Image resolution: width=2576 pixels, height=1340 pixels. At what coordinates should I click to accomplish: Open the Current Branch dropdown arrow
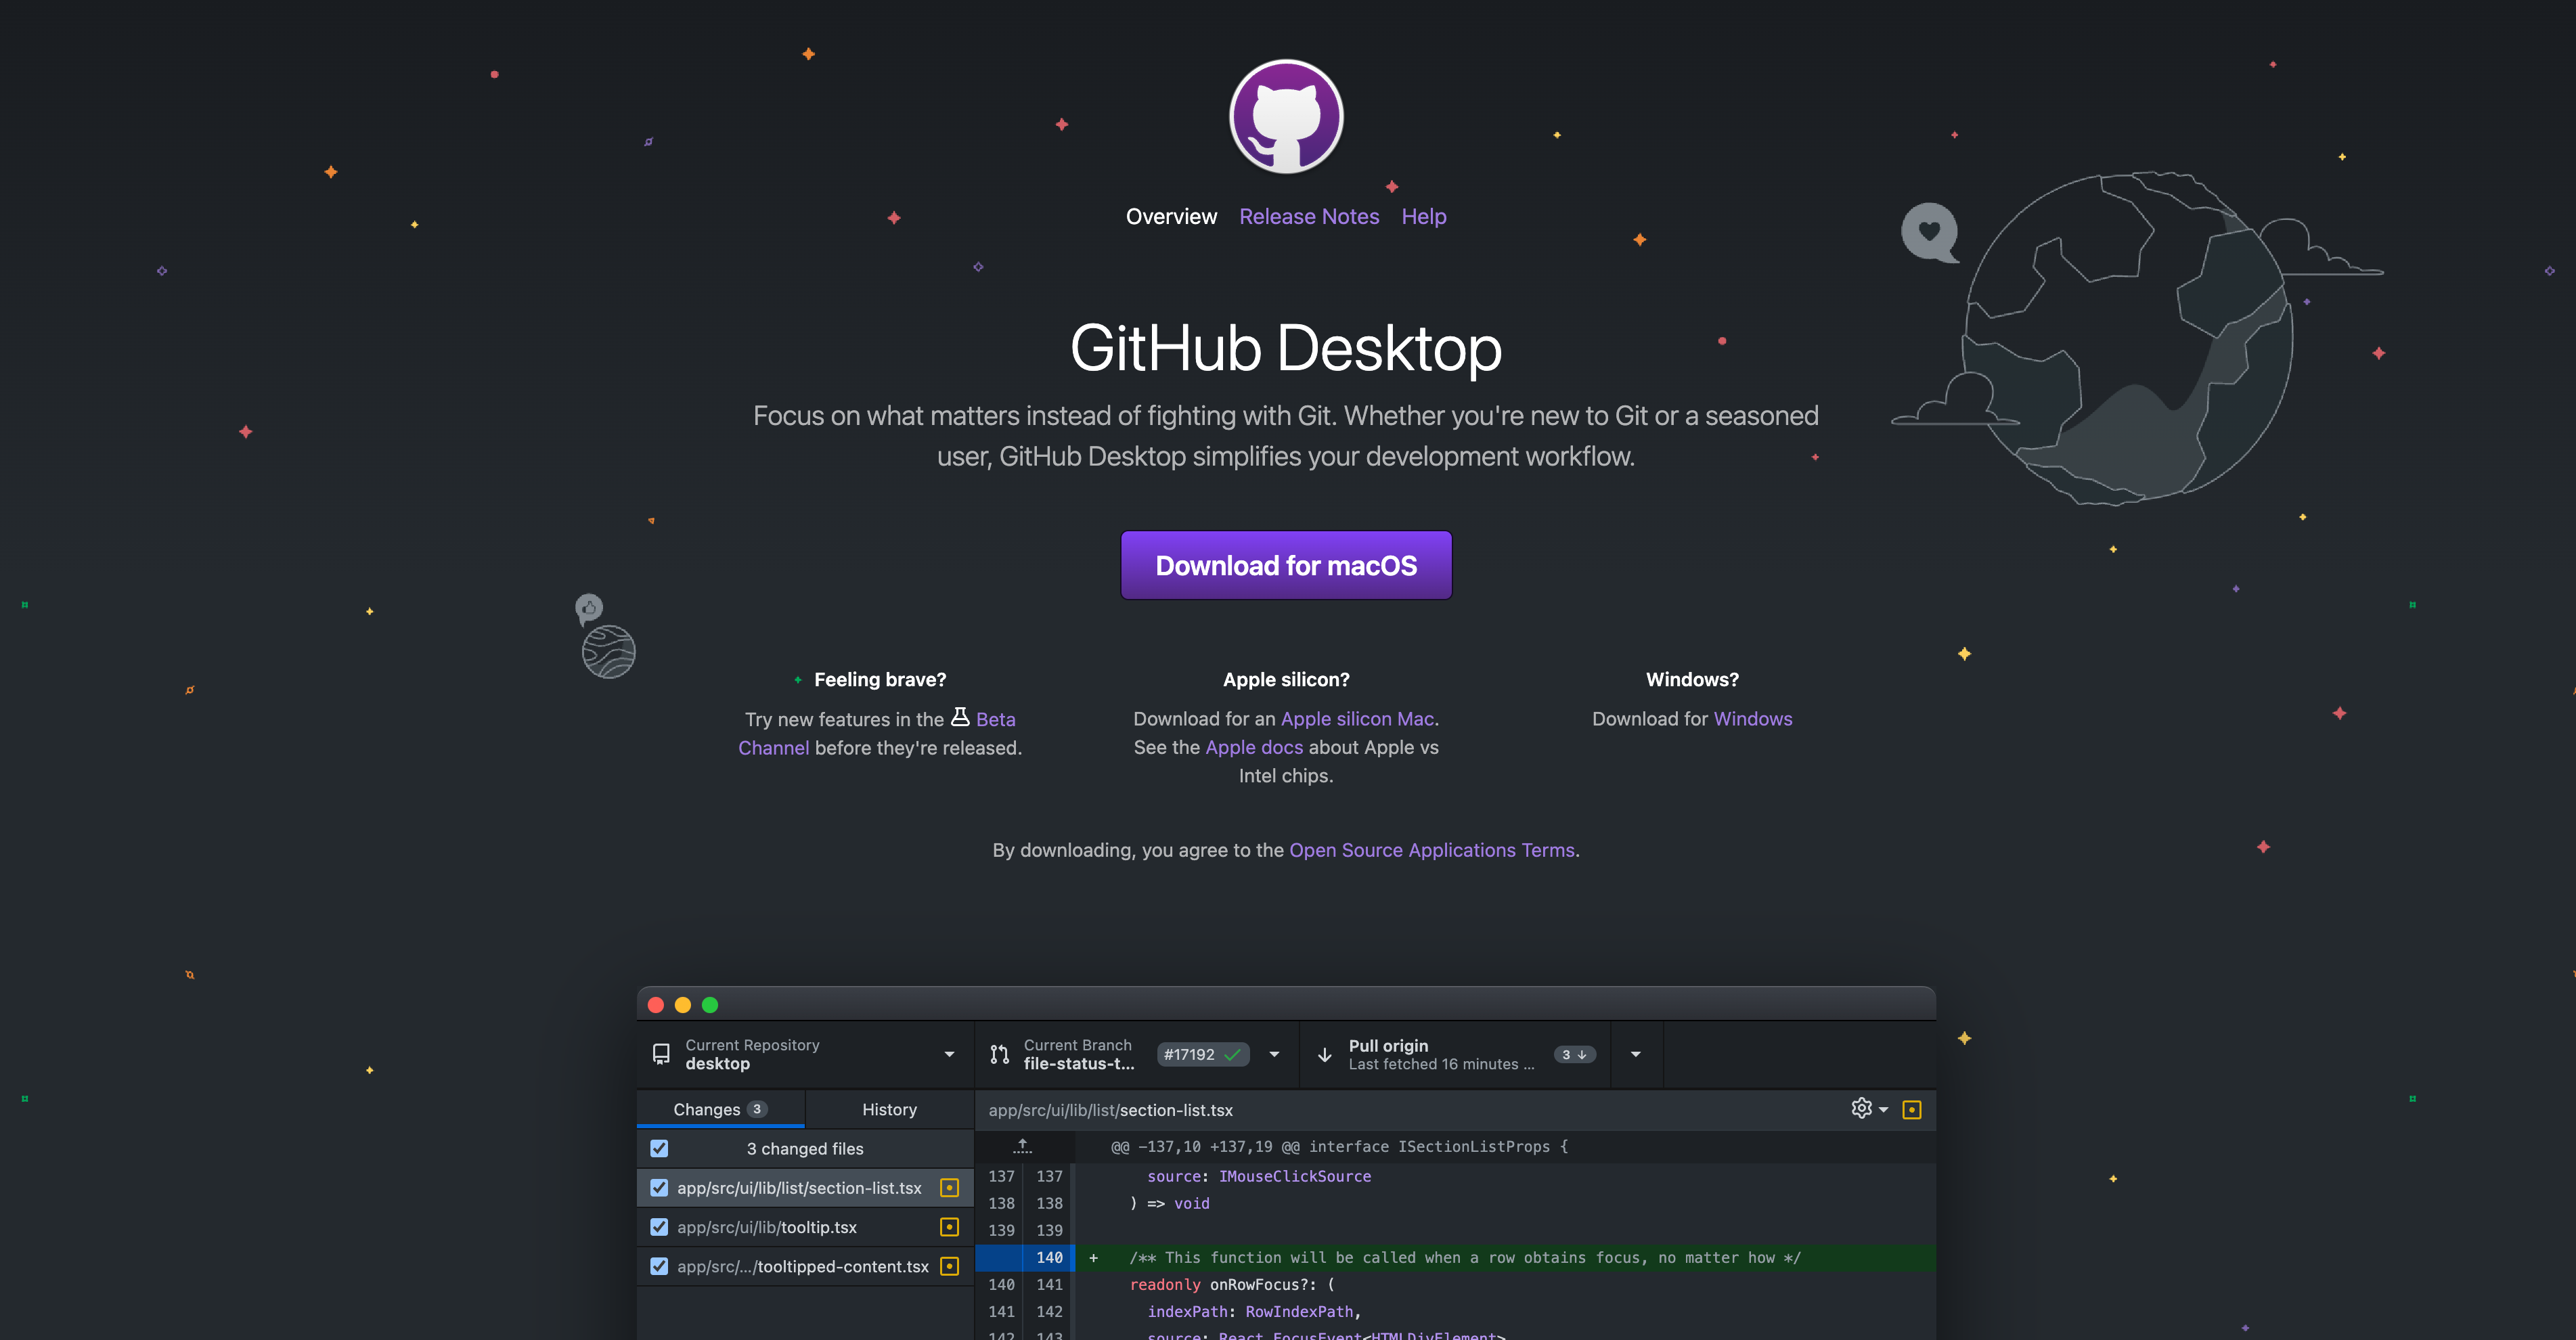[x=1274, y=1054]
